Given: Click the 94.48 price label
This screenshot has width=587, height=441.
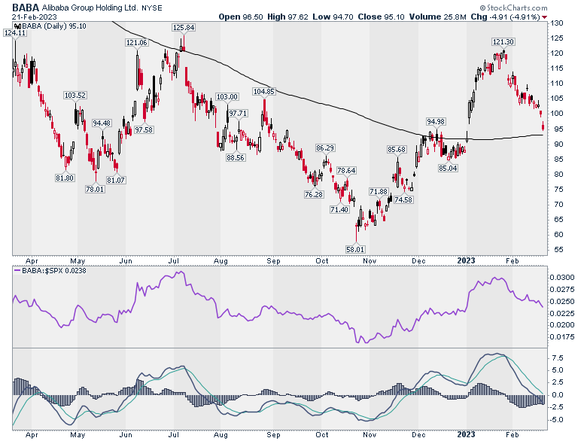Looking at the screenshot, I should pyautogui.click(x=102, y=123).
